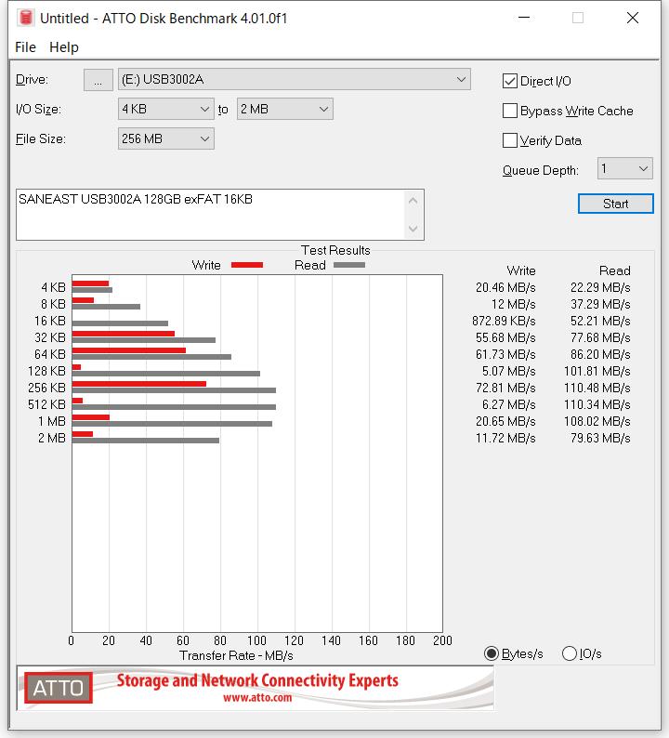Open the File menu

[25, 47]
